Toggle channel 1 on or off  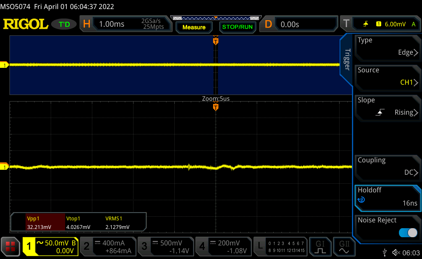(29, 246)
